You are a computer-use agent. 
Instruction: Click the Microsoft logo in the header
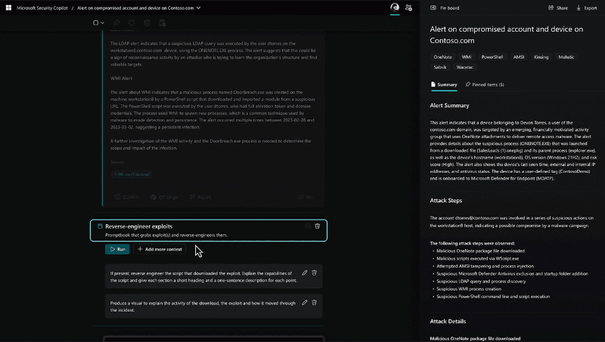pos(8,8)
